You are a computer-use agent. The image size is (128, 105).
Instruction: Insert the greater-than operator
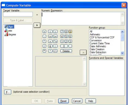point(55,32)
